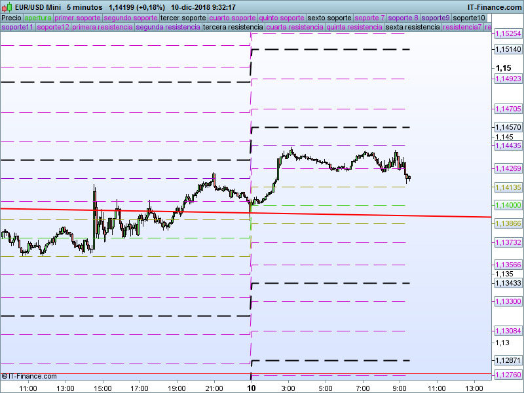Click the cuarta resistencia legend label
Image resolution: width=524 pixels, height=393 pixels.
click(295, 27)
